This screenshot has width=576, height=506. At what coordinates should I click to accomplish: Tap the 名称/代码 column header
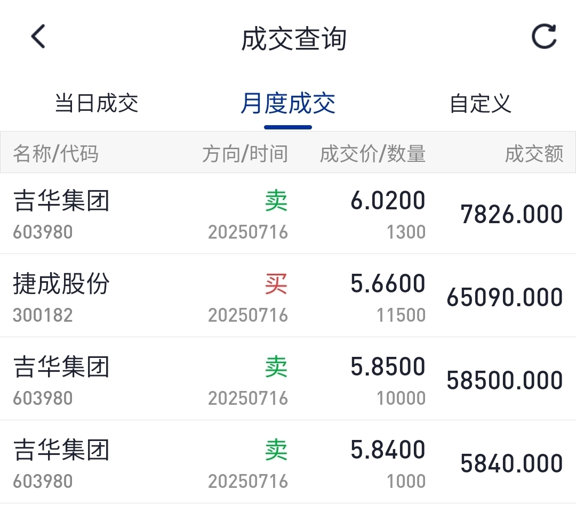click(56, 154)
